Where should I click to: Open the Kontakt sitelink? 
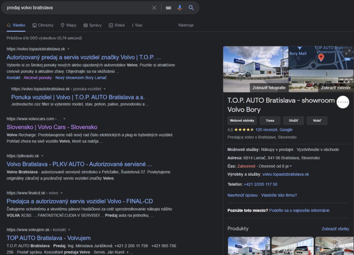pyautogui.click(x=13, y=78)
